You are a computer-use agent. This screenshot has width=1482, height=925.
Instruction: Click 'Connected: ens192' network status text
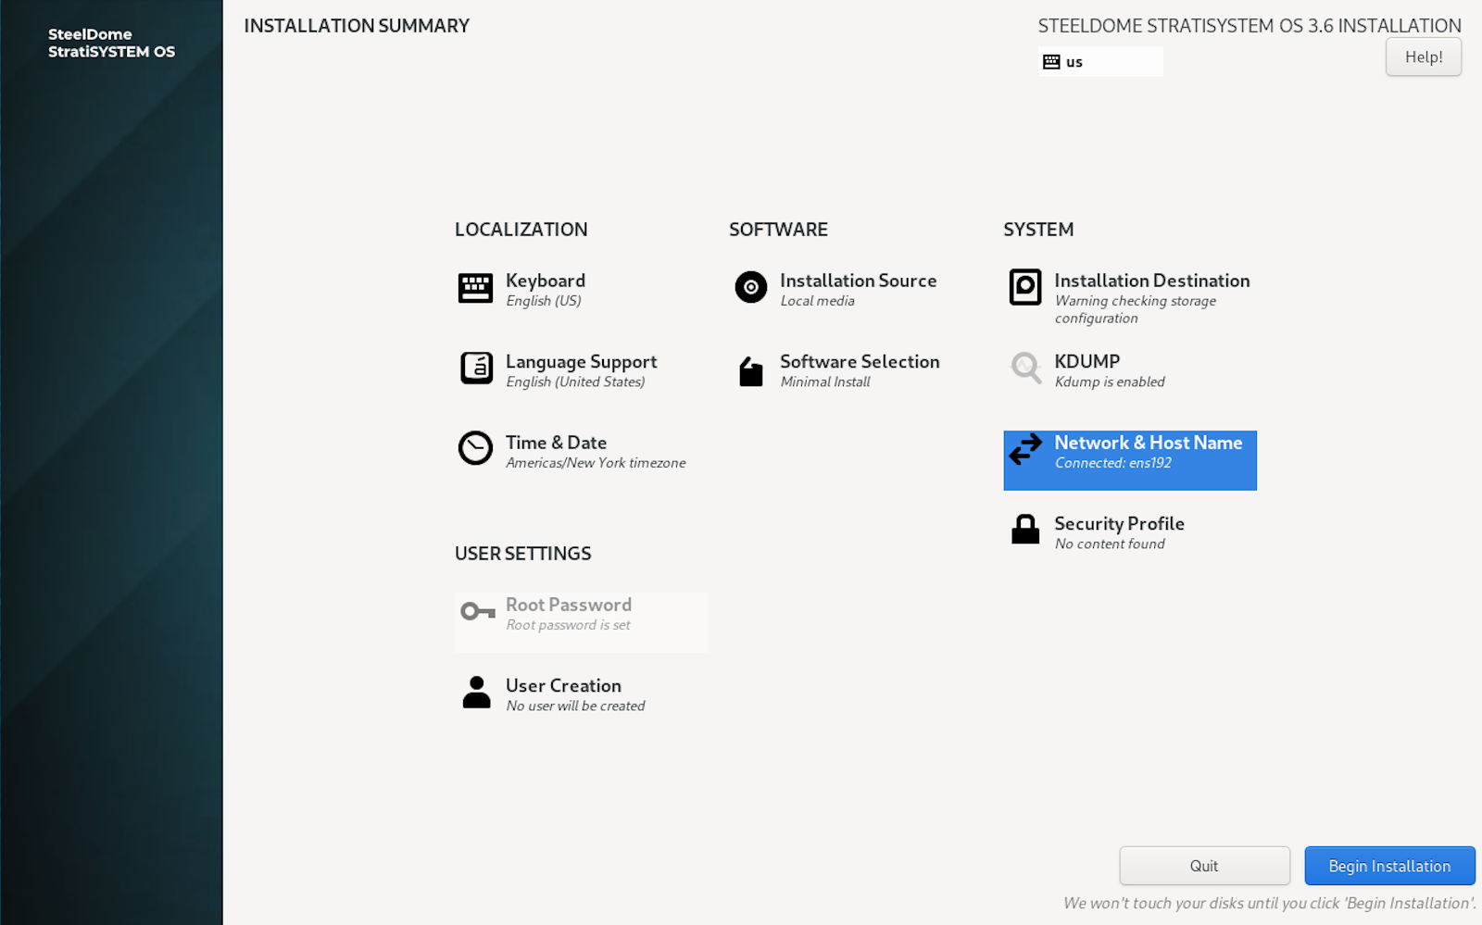(1112, 463)
